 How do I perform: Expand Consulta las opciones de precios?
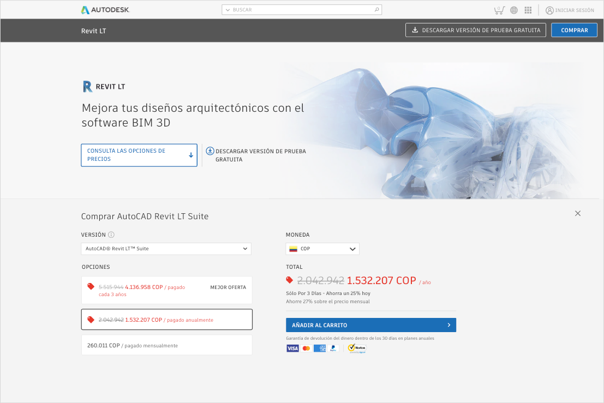(139, 155)
